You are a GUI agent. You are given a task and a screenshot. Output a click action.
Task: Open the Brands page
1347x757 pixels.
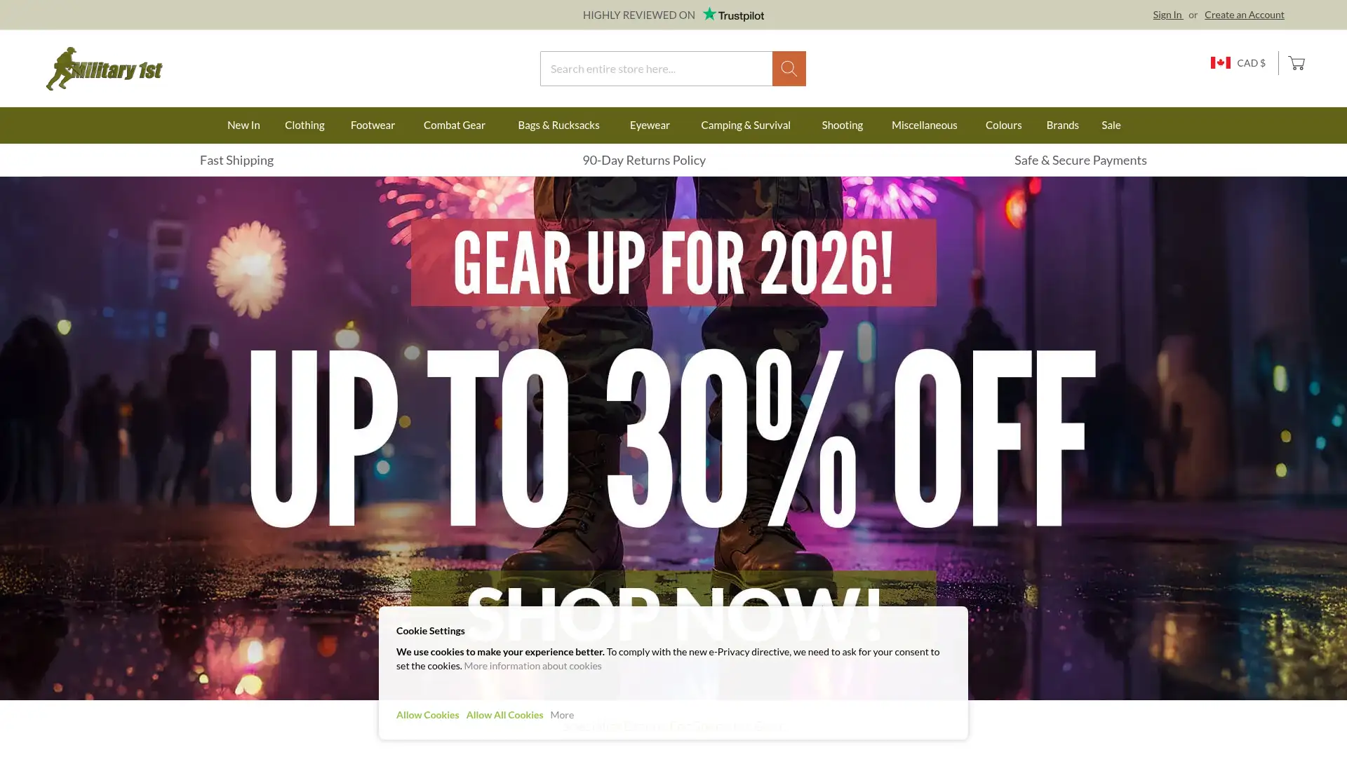click(1062, 125)
